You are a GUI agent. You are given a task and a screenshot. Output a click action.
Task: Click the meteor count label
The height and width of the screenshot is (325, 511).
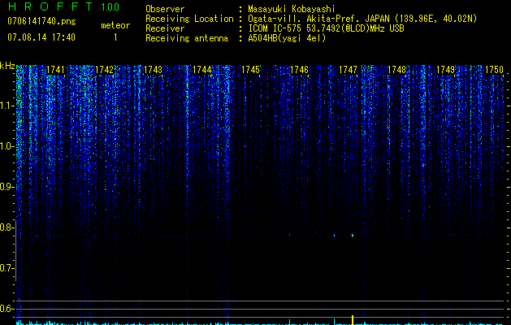tap(115, 25)
